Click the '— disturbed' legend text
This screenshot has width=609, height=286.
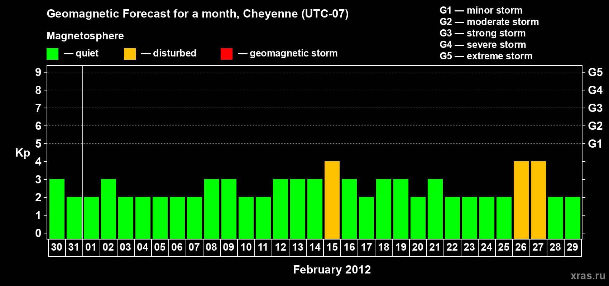tap(169, 53)
